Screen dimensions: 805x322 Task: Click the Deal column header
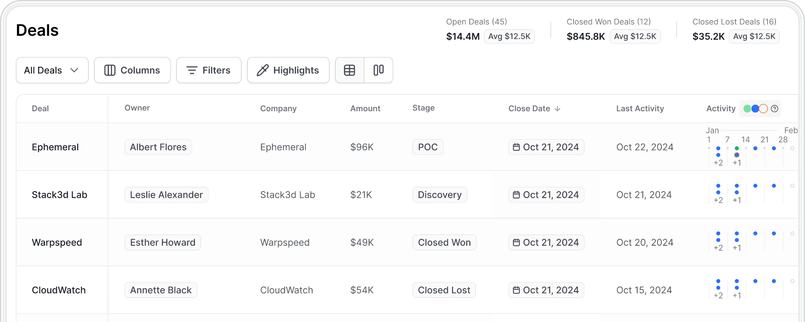40,109
